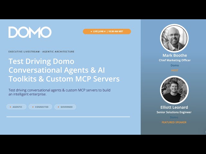Click 'Domo' company text under Elliott Leonard

[174, 117]
